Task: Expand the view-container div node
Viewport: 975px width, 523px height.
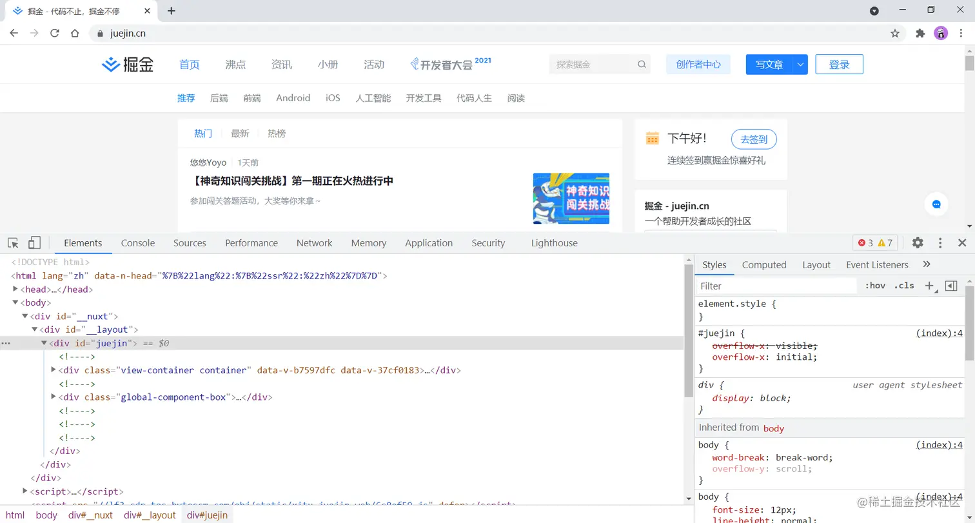Action: point(54,370)
